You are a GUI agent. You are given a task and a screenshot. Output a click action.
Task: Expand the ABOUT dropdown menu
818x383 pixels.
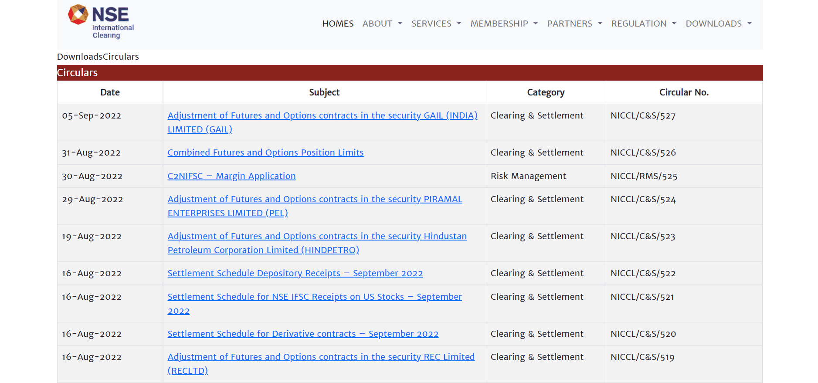click(382, 24)
